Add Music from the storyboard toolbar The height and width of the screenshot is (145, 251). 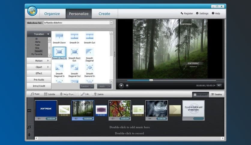[35, 94]
